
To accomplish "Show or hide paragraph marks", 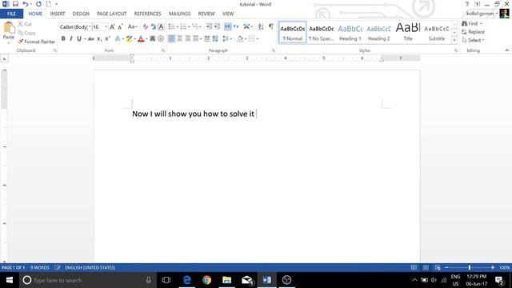I will (x=271, y=26).
